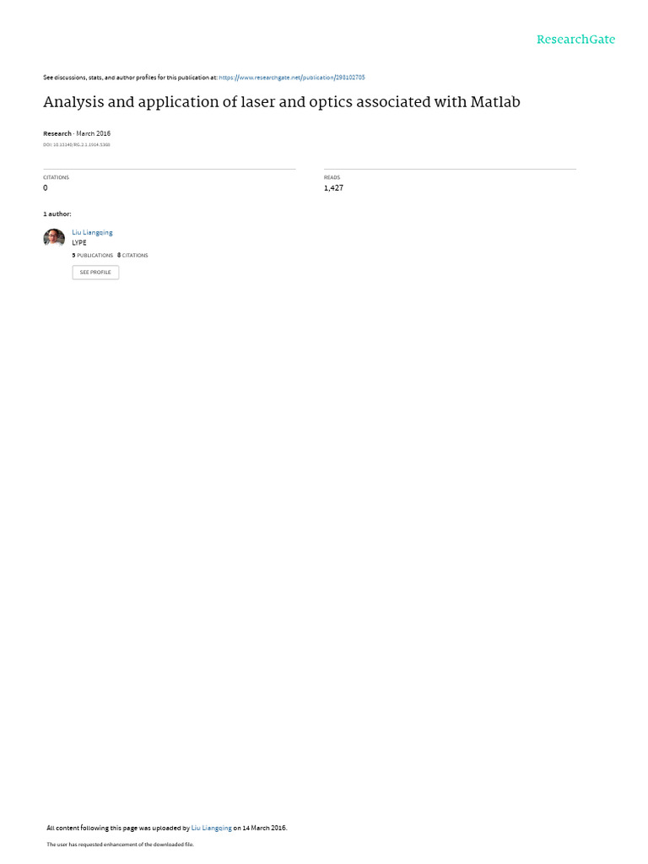
Task: Click the Reads count 1,427
Action: point(333,188)
